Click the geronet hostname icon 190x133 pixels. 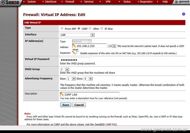click(177, 2)
